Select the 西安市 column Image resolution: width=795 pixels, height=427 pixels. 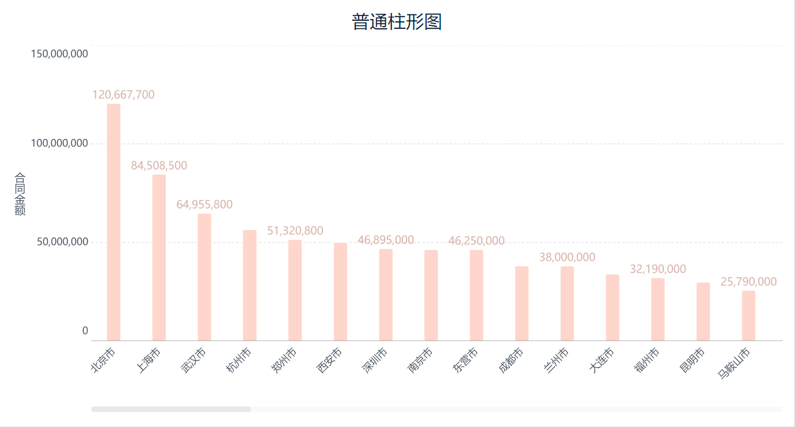[x=340, y=292]
